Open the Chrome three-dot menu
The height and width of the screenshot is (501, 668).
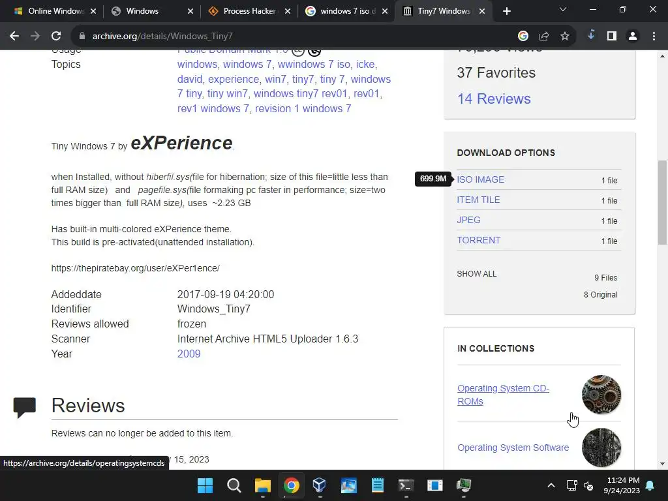pos(654,37)
